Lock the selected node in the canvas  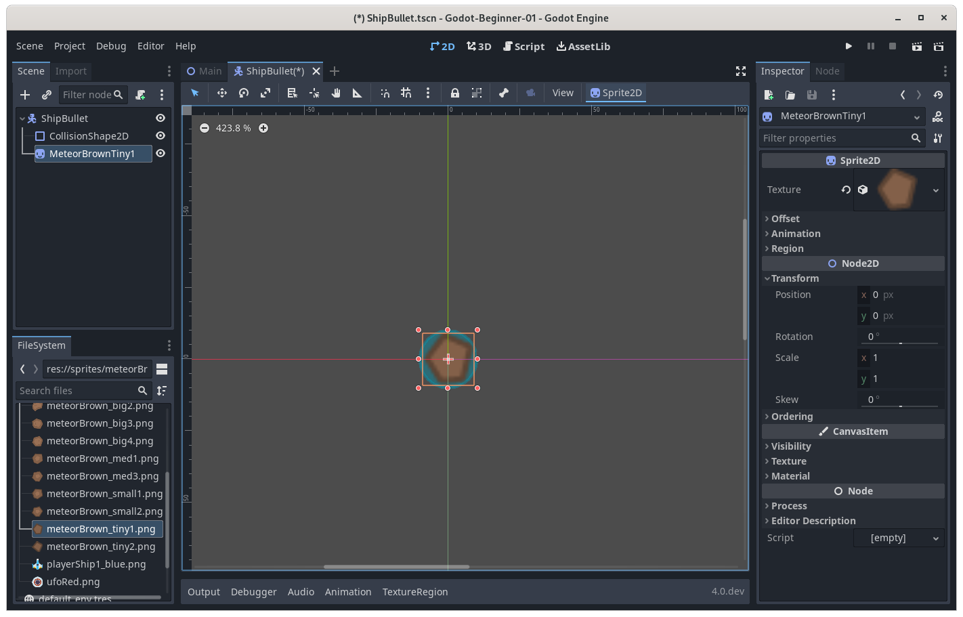[454, 93]
